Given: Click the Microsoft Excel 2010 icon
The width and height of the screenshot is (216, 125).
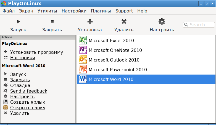Looking at the screenshot, I should 83,40.
